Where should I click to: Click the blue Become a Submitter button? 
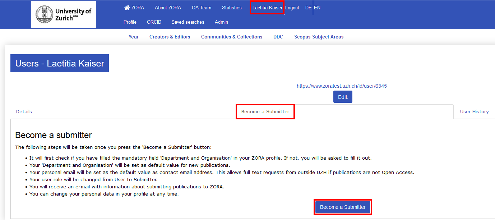click(343, 207)
